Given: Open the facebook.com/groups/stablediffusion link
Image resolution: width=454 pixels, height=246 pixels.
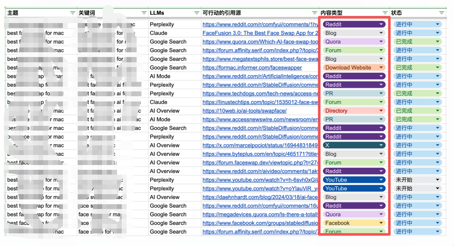Looking at the screenshot, I should 260,223.
